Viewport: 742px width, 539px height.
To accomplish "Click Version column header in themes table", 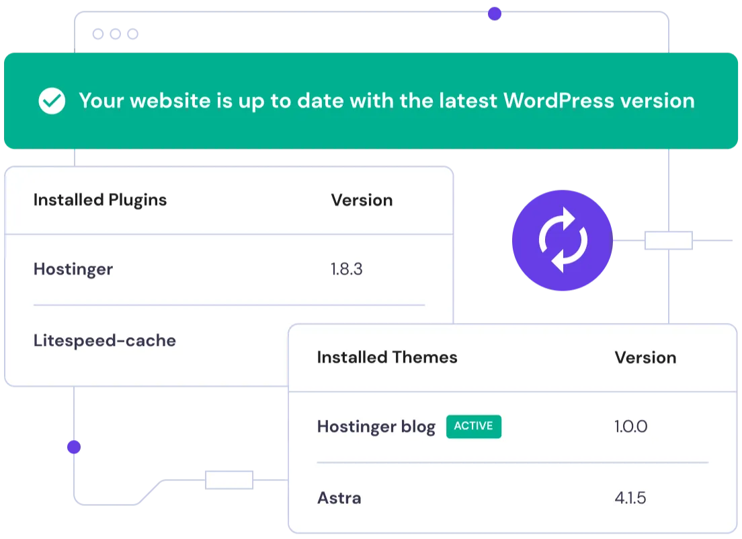I will 645,357.
